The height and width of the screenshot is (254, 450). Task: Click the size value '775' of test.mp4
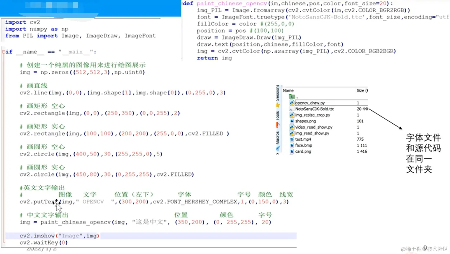pos(360,139)
